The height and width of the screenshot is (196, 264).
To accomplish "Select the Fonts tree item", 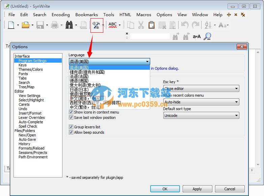I will (x=23, y=74).
